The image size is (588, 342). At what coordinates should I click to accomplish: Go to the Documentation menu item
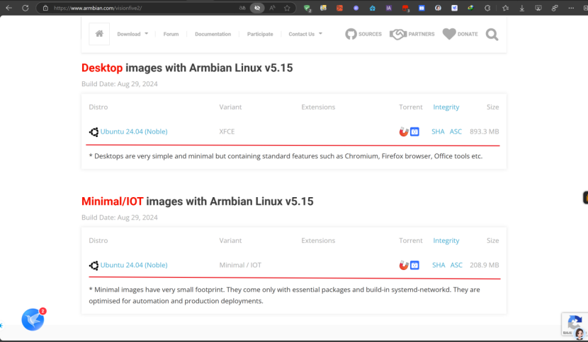tap(213, 34)
